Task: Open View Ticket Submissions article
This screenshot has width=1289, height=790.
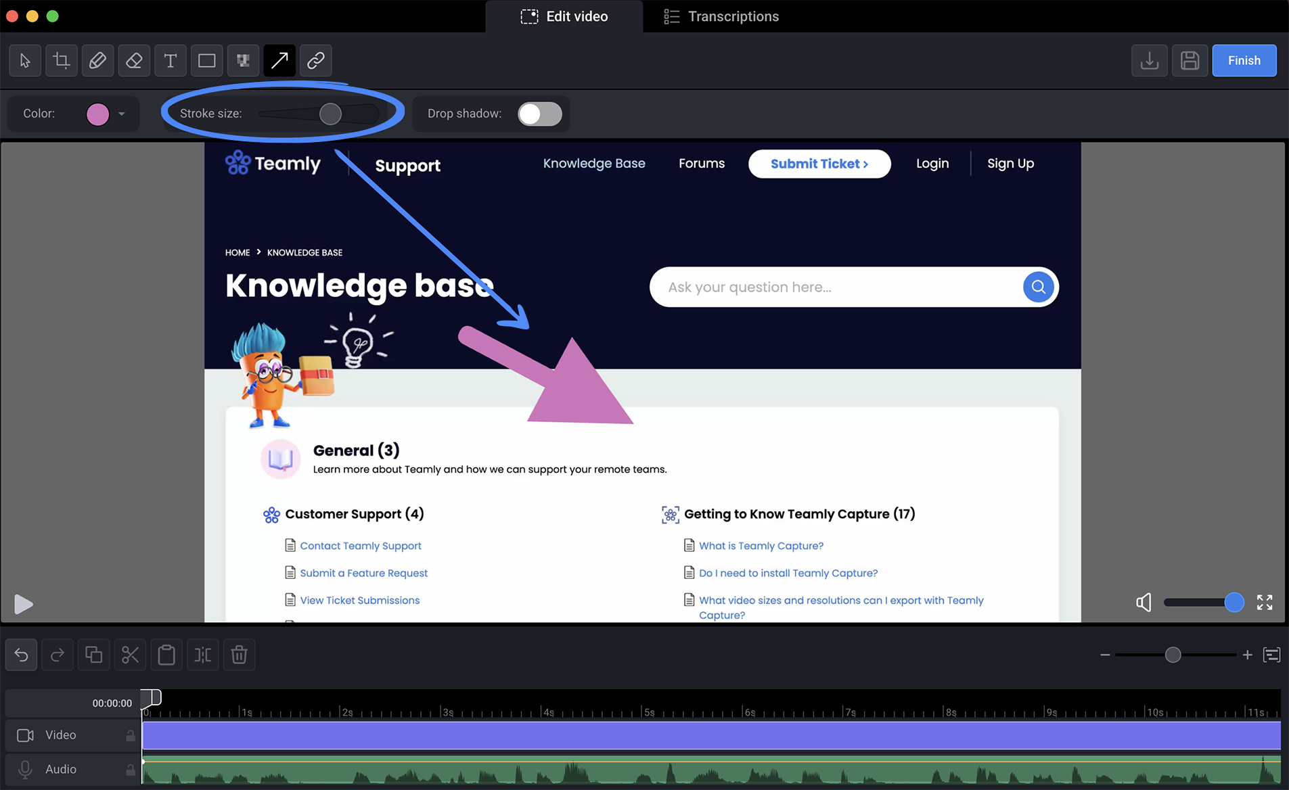Action: [360, 601]
